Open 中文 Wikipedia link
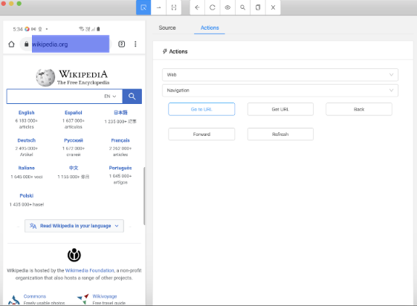Image resolution: width=417 pixels, height=306 pixels. (74, 168)
